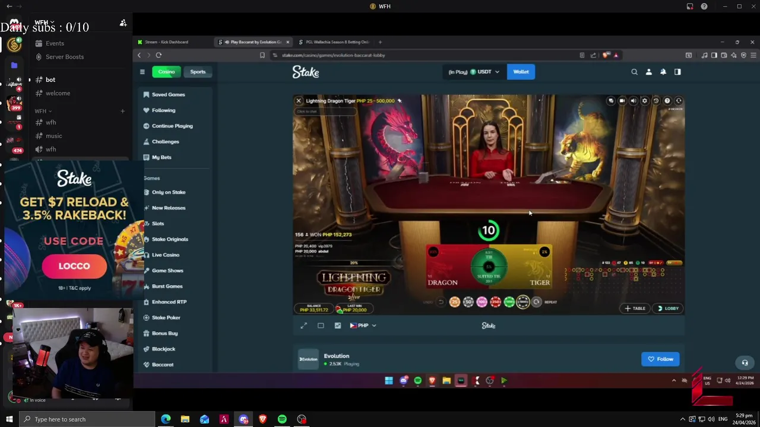Enter fullscreen mode below the game

coord(304,326)
